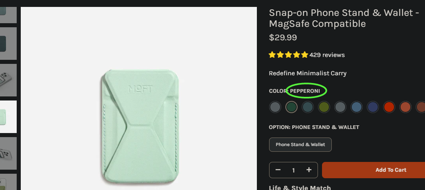Choose the olive green color swatch
Screen dimensions: 425x190
click(324, 107)
